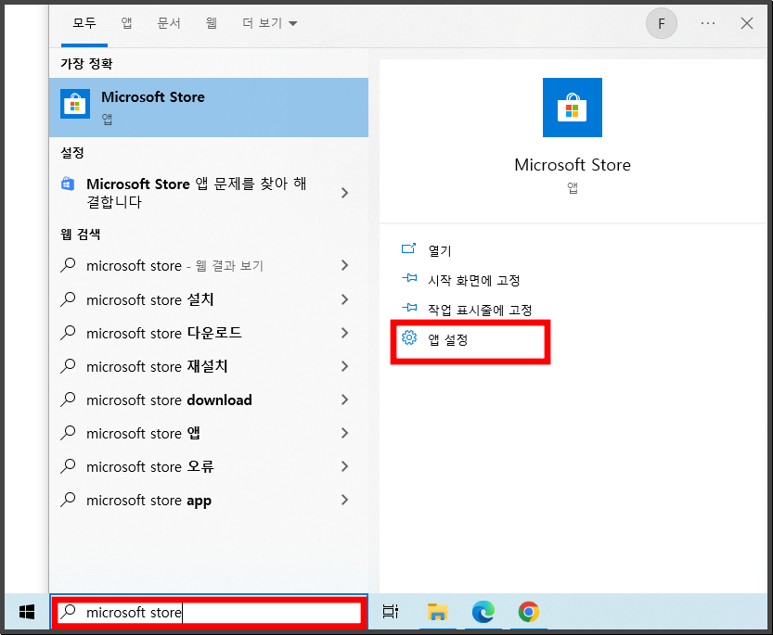Expand chevron for 'microsoft store 설치'

344,299
